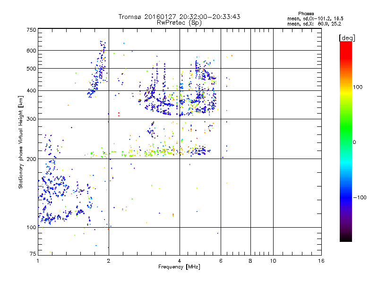Click the y-axis tick label "750"
Viewport: 378px width, 284px height.
pos(31,30)
